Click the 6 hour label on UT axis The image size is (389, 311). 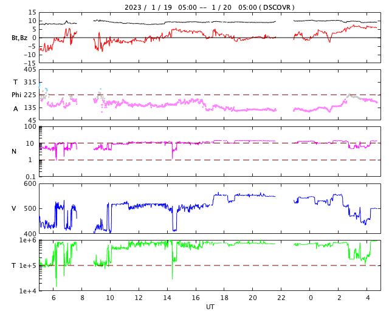[53, 298]
